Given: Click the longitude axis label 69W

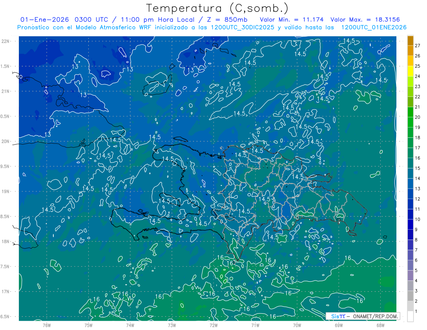Looking at the screenshot, I should (339, 325).
